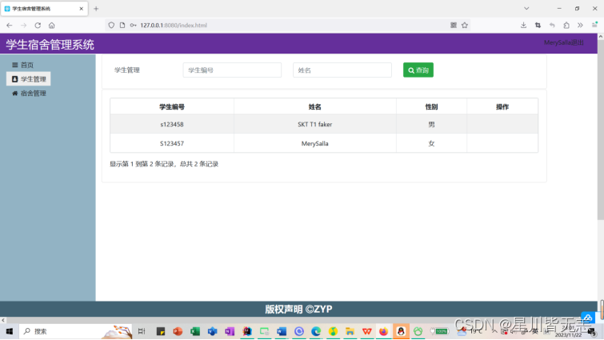Open 宿舍管理 in the sidebar
The width and height of the screenshot is (604, 340).
pyautogui.click(x=29, y=93)
